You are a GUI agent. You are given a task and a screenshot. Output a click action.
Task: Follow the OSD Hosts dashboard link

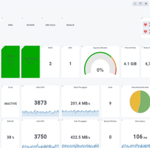(50, 25)
